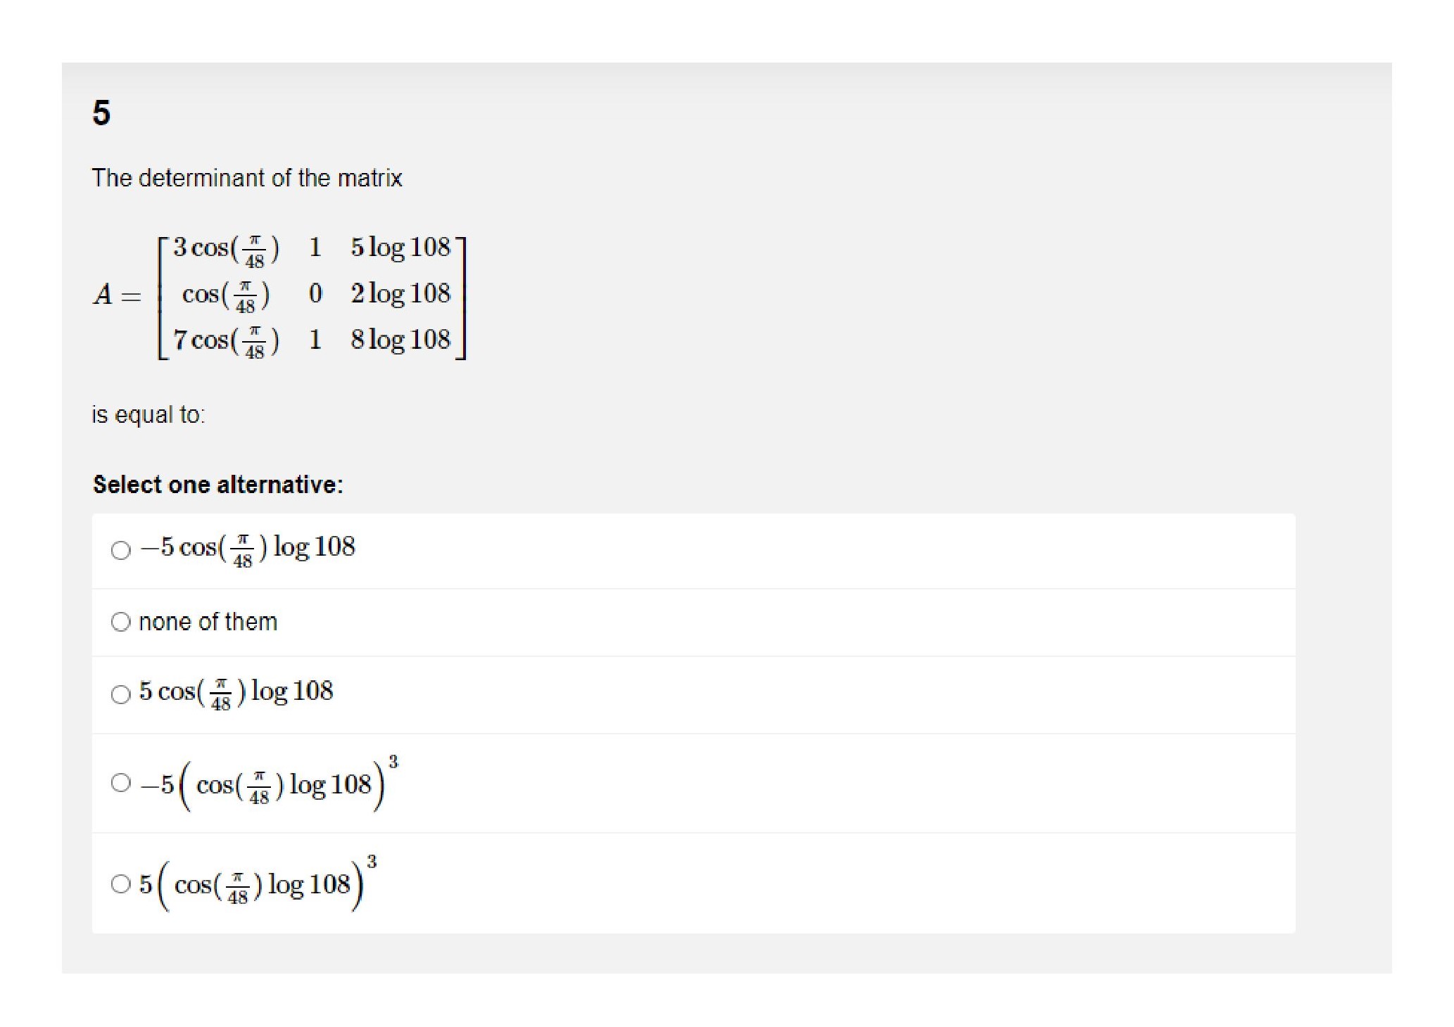Click the 8 log 108 matrix entry
The width and height of the screenshot is (1454, 1027).
click(400, 340)
